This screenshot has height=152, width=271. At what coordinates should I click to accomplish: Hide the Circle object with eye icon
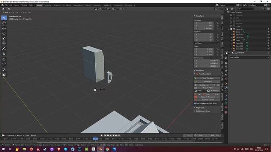click(268, 32)
